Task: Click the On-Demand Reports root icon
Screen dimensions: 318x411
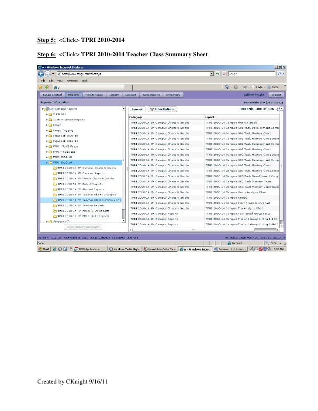Action: (x=46, y=109)
